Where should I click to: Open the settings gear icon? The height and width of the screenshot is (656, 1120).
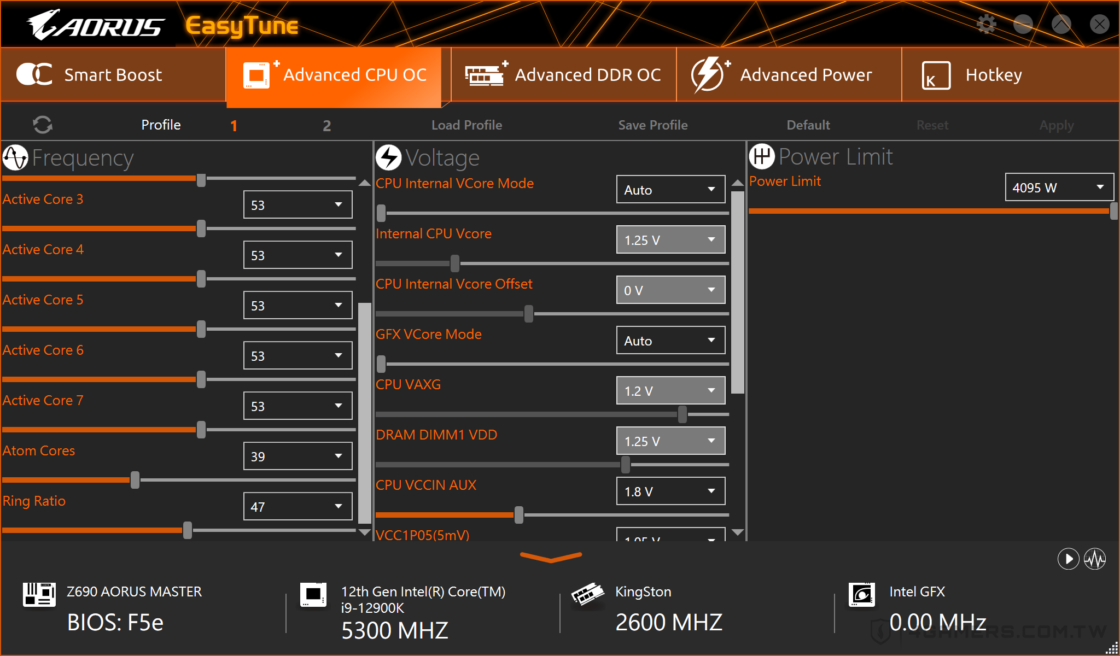click(987, 24)
